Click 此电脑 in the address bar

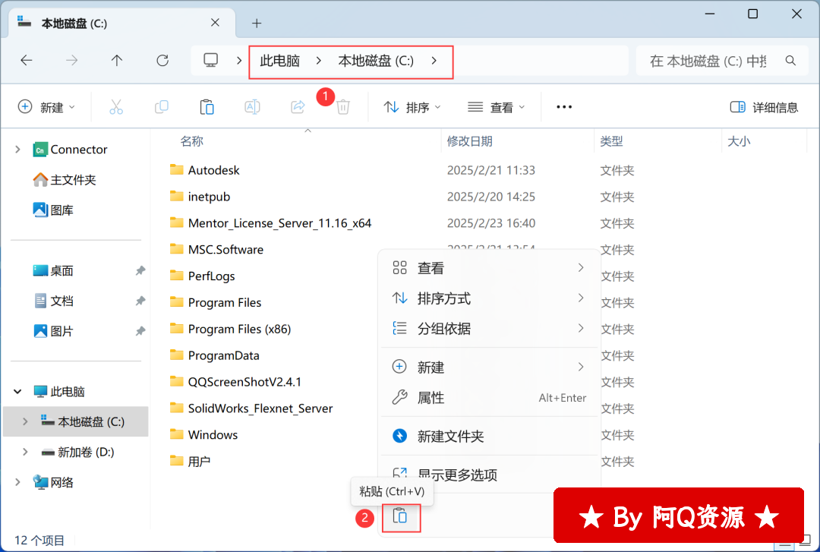click(x=279, y=61)
